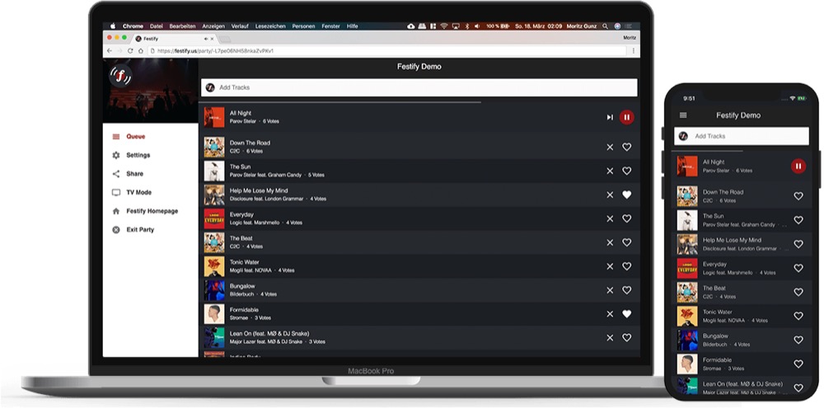The image size is (824, 408).
Task: Skip to next track on laptop player
Action: point(610,117)
